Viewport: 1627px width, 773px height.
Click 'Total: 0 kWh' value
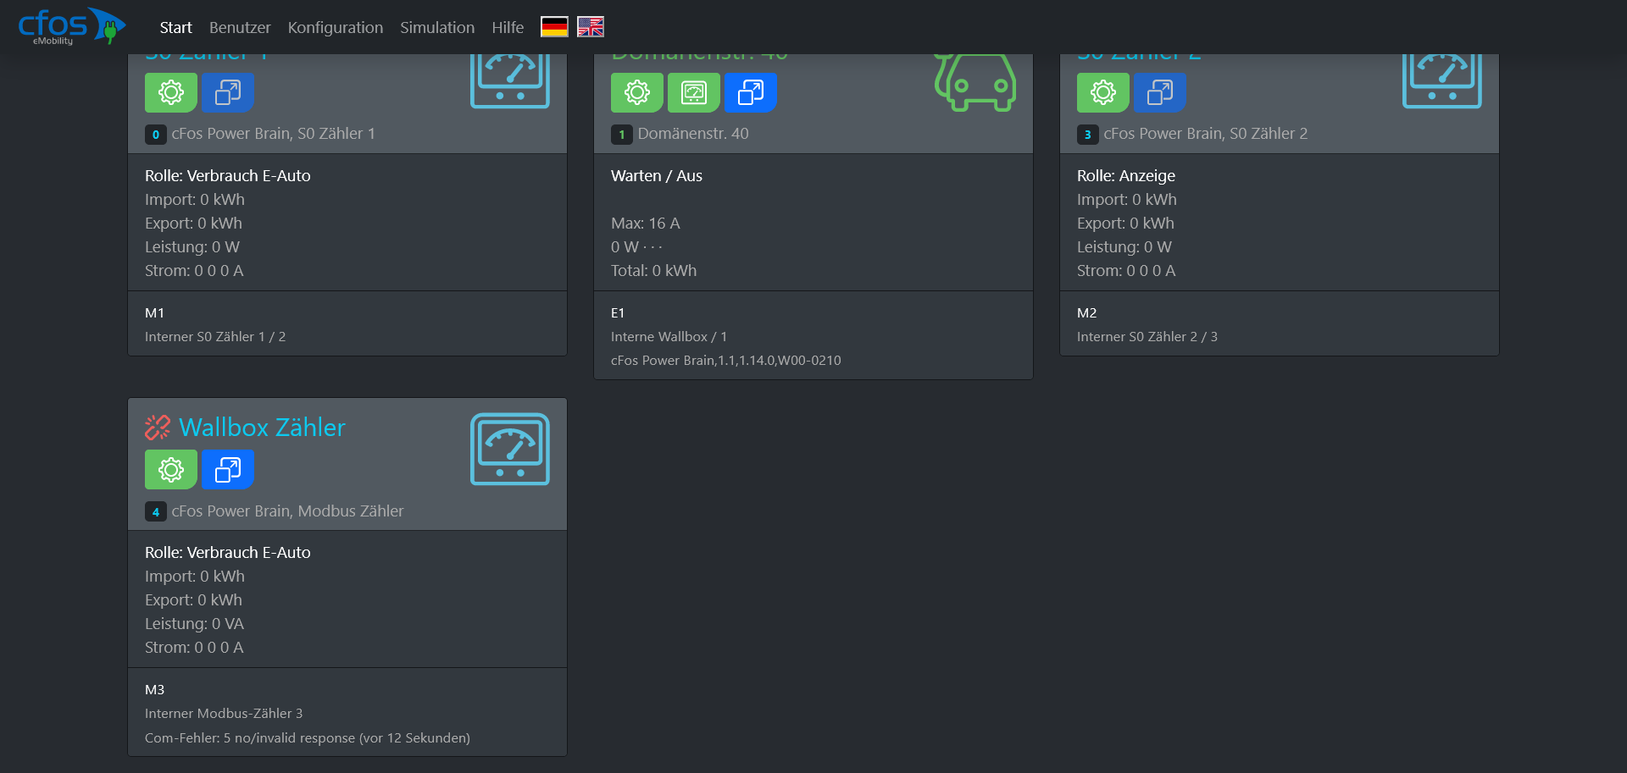pyautogui.click(x=654, y=271)
